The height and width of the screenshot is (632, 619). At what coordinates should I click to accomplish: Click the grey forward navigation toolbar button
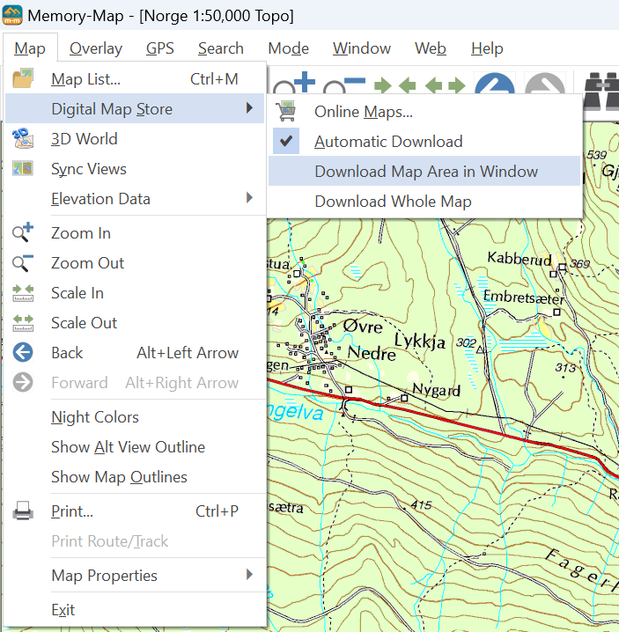pos(545,84)
